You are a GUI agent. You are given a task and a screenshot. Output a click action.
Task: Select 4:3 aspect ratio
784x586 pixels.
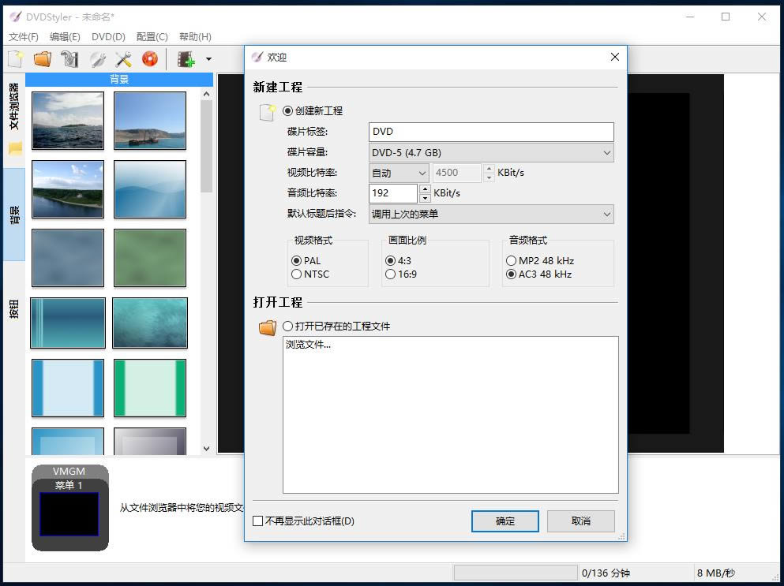coord(391,261)
